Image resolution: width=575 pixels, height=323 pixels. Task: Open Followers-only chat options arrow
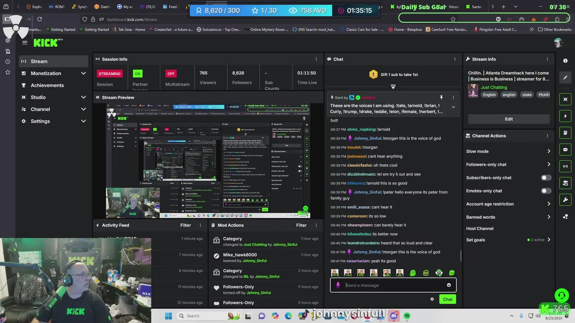[548, 165]
